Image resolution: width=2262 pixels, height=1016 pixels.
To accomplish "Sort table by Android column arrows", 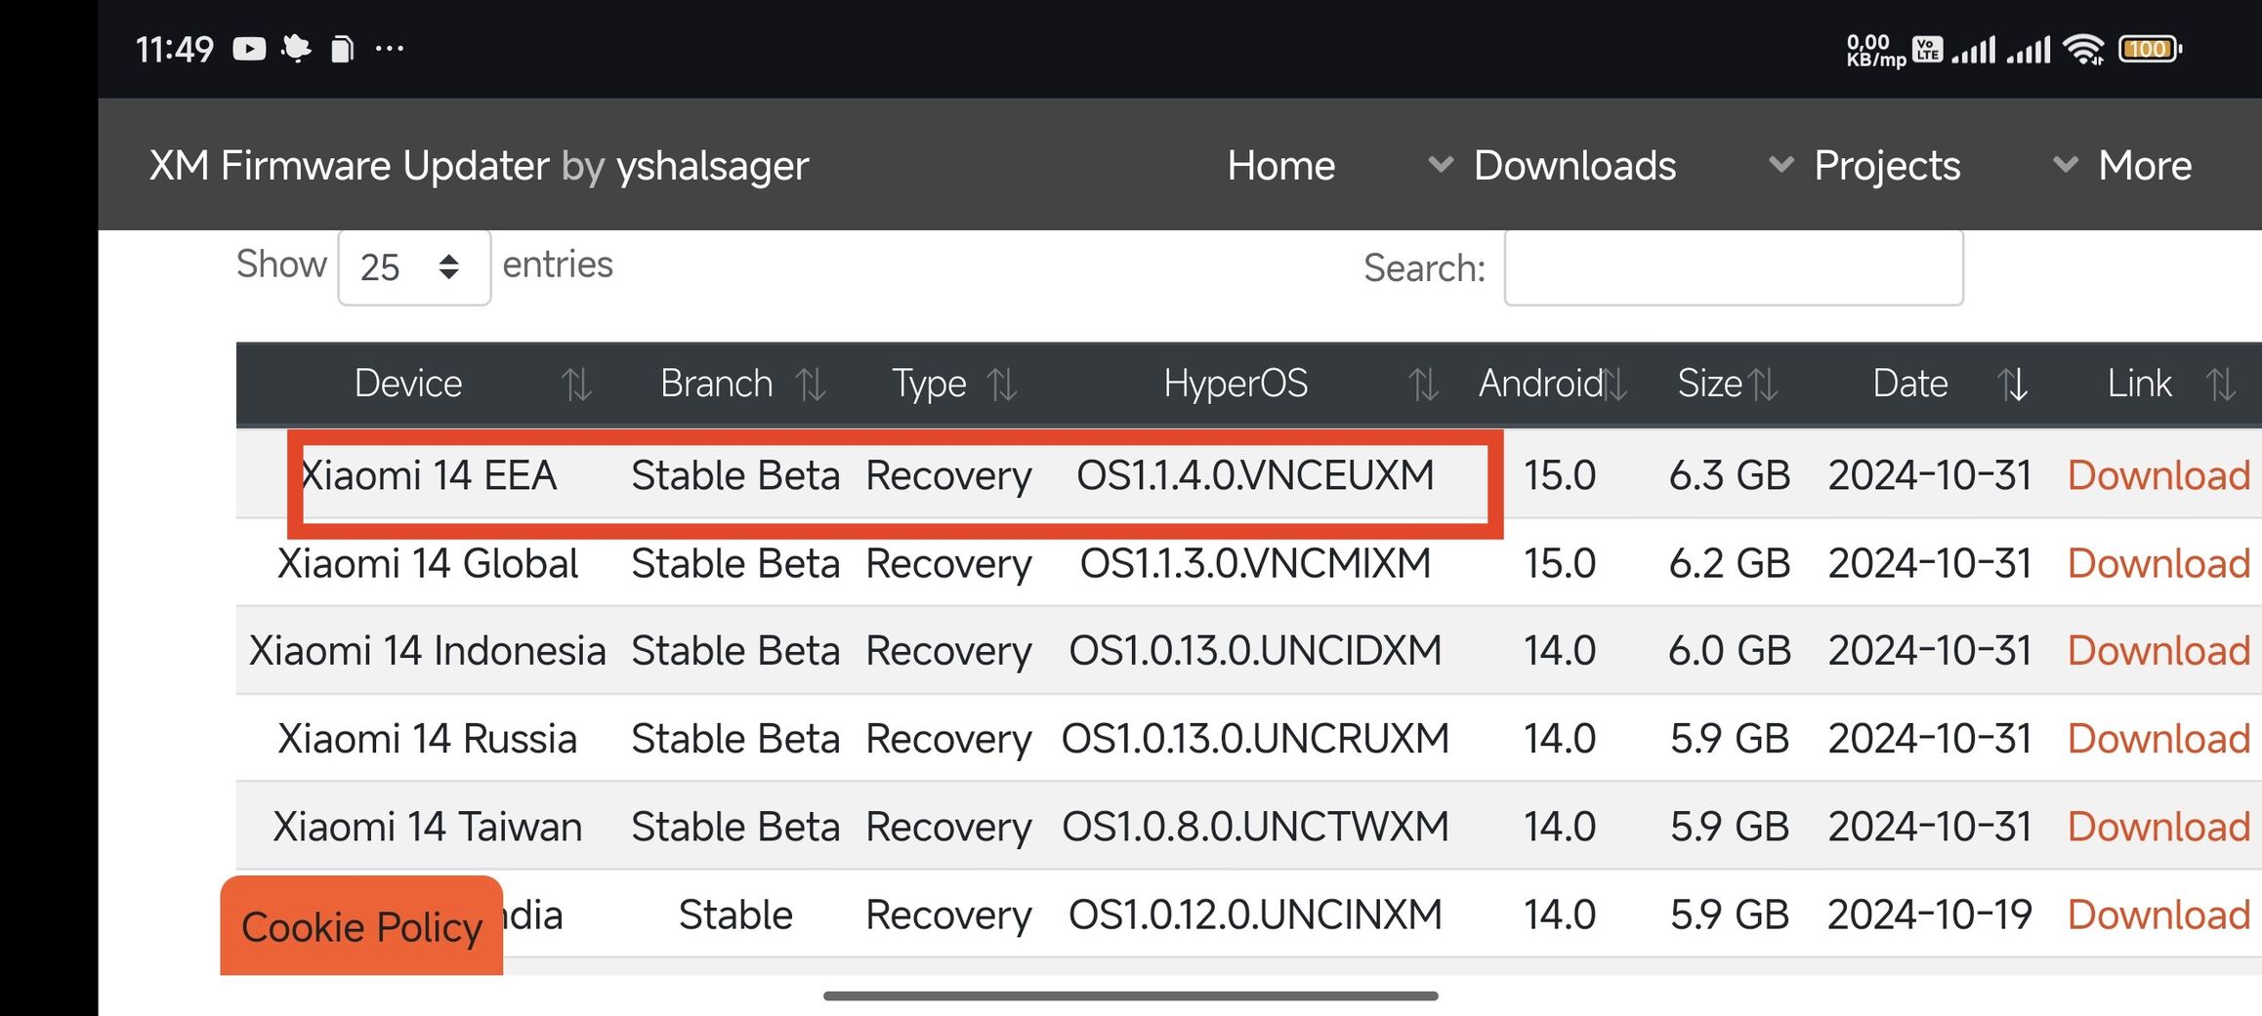I will click(1614, 385).
